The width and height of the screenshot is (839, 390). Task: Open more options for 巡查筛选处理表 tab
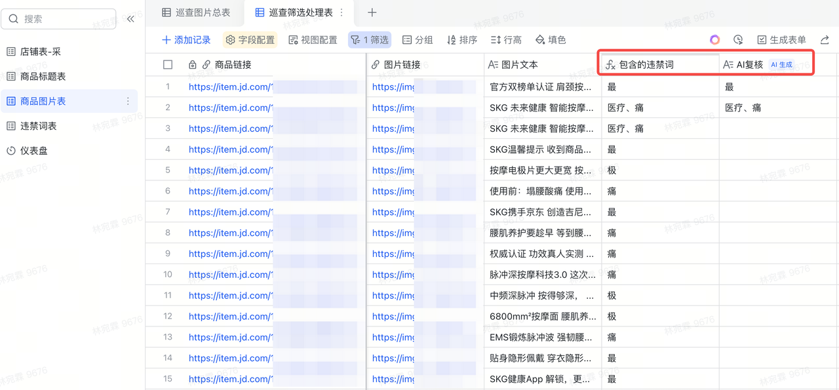pos(341,12)
